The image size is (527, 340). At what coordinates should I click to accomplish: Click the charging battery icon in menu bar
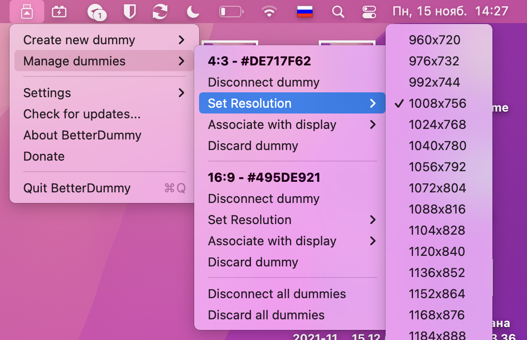59,12
